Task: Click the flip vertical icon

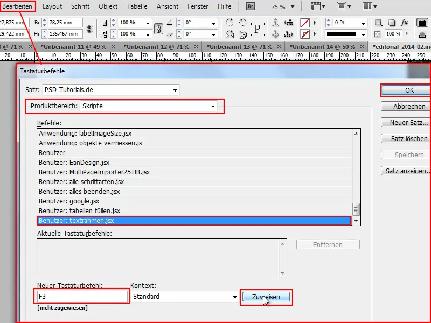Action: (x=243, y=34)
